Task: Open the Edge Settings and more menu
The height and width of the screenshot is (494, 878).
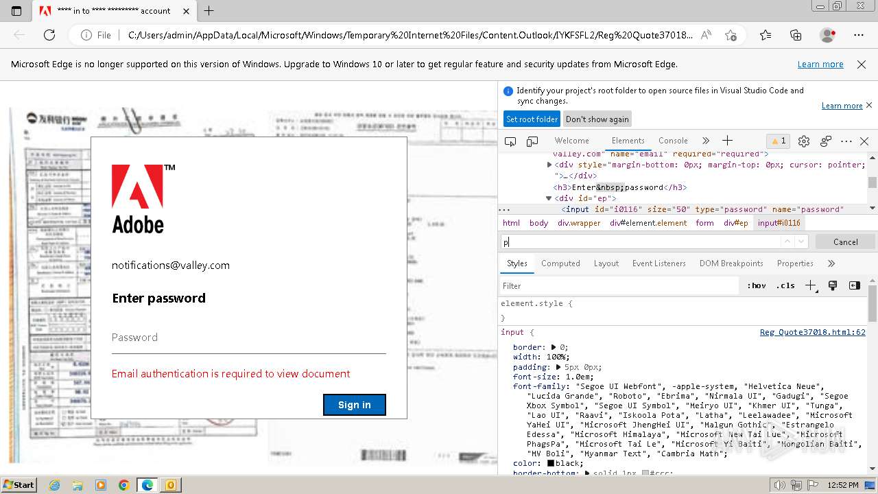Action: click(x=859, y=35)
